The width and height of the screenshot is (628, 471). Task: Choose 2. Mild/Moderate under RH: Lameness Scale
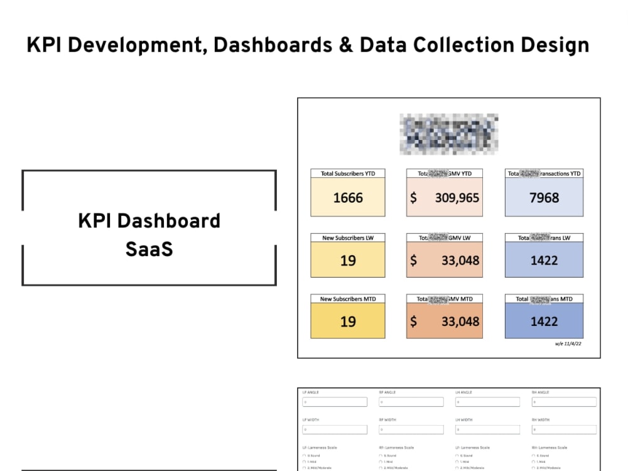tap(534, 468)
